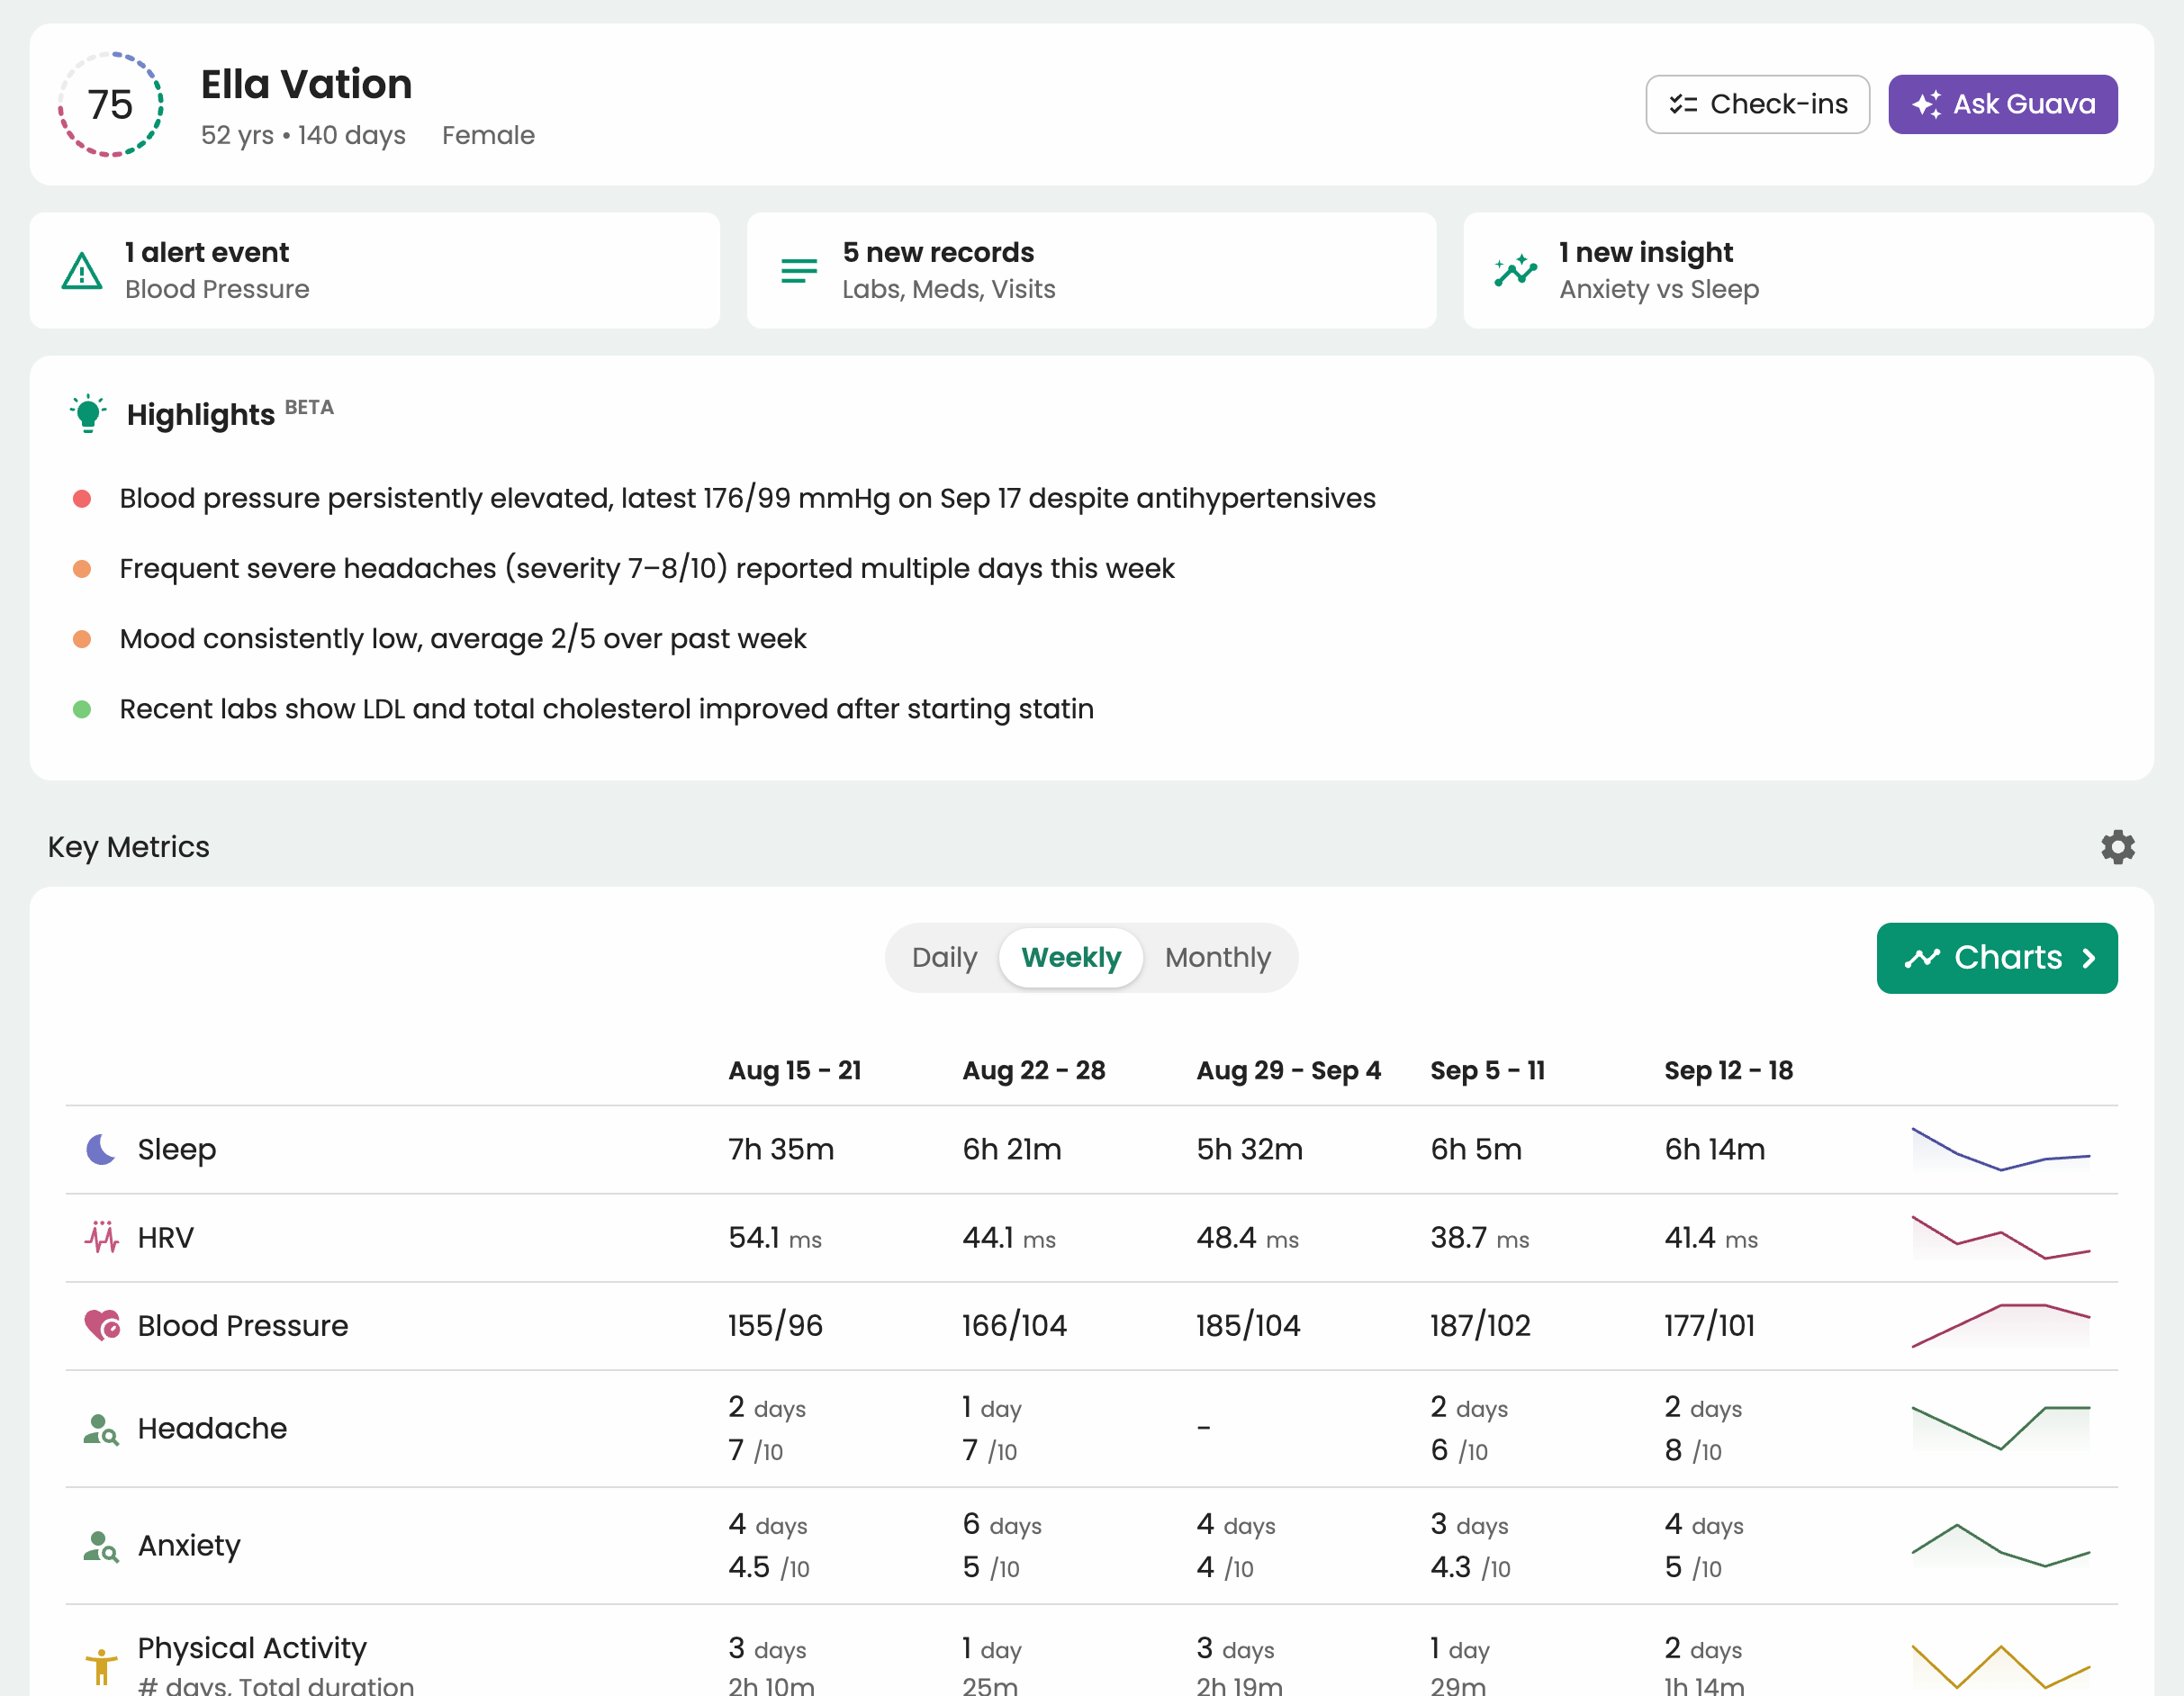This screenshot has height=1696, width=2184.
Task: Click the Highlights lightbulb icon
Action: (x=88, y=413)
